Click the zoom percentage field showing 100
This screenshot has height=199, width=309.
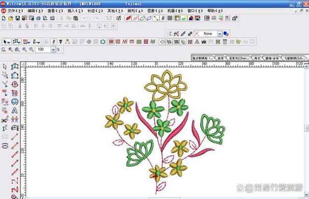coord(43,49)
